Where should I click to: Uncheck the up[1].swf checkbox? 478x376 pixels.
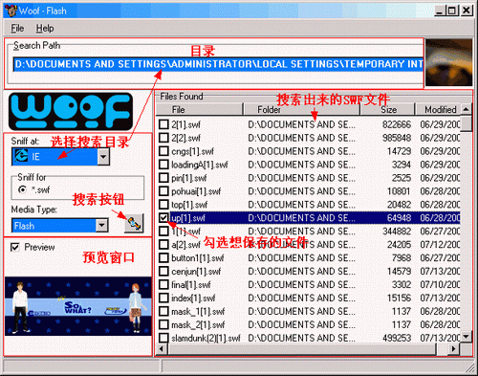click(x=163, y=218)
